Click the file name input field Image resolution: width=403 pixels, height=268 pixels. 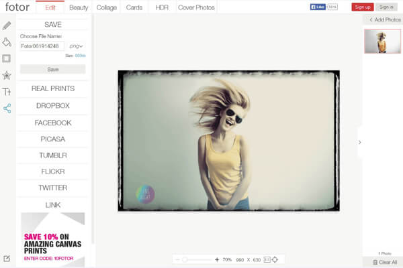point(42,46)
